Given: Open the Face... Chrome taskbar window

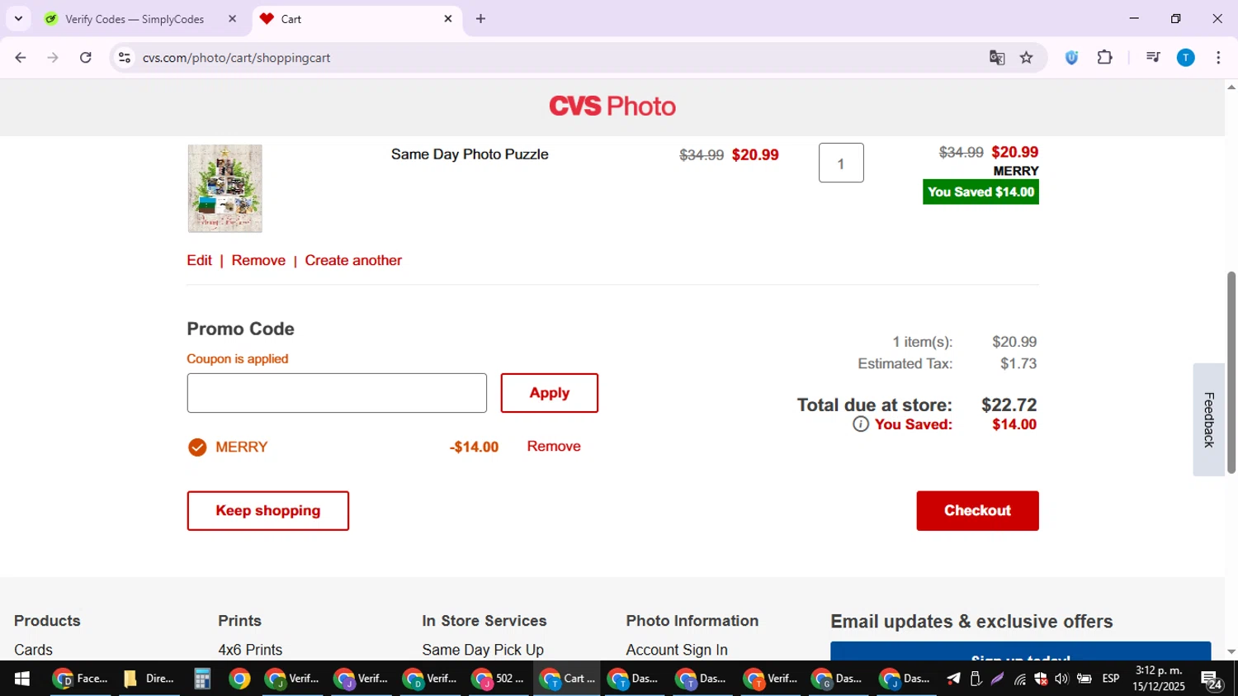Looking at the screenshot, I should click(x=81, y=679).
